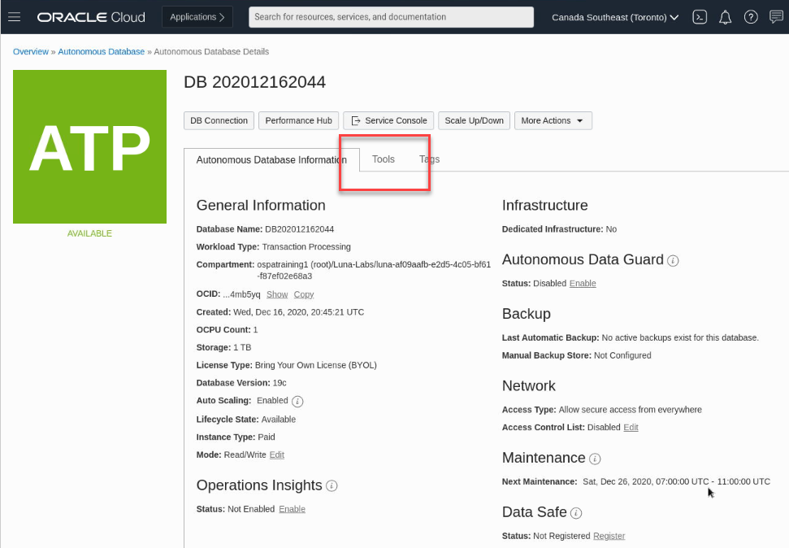Viewport: 789px width, 548px height.
Task: Click the Auto Scaling info icon
Action: point(297,402)
